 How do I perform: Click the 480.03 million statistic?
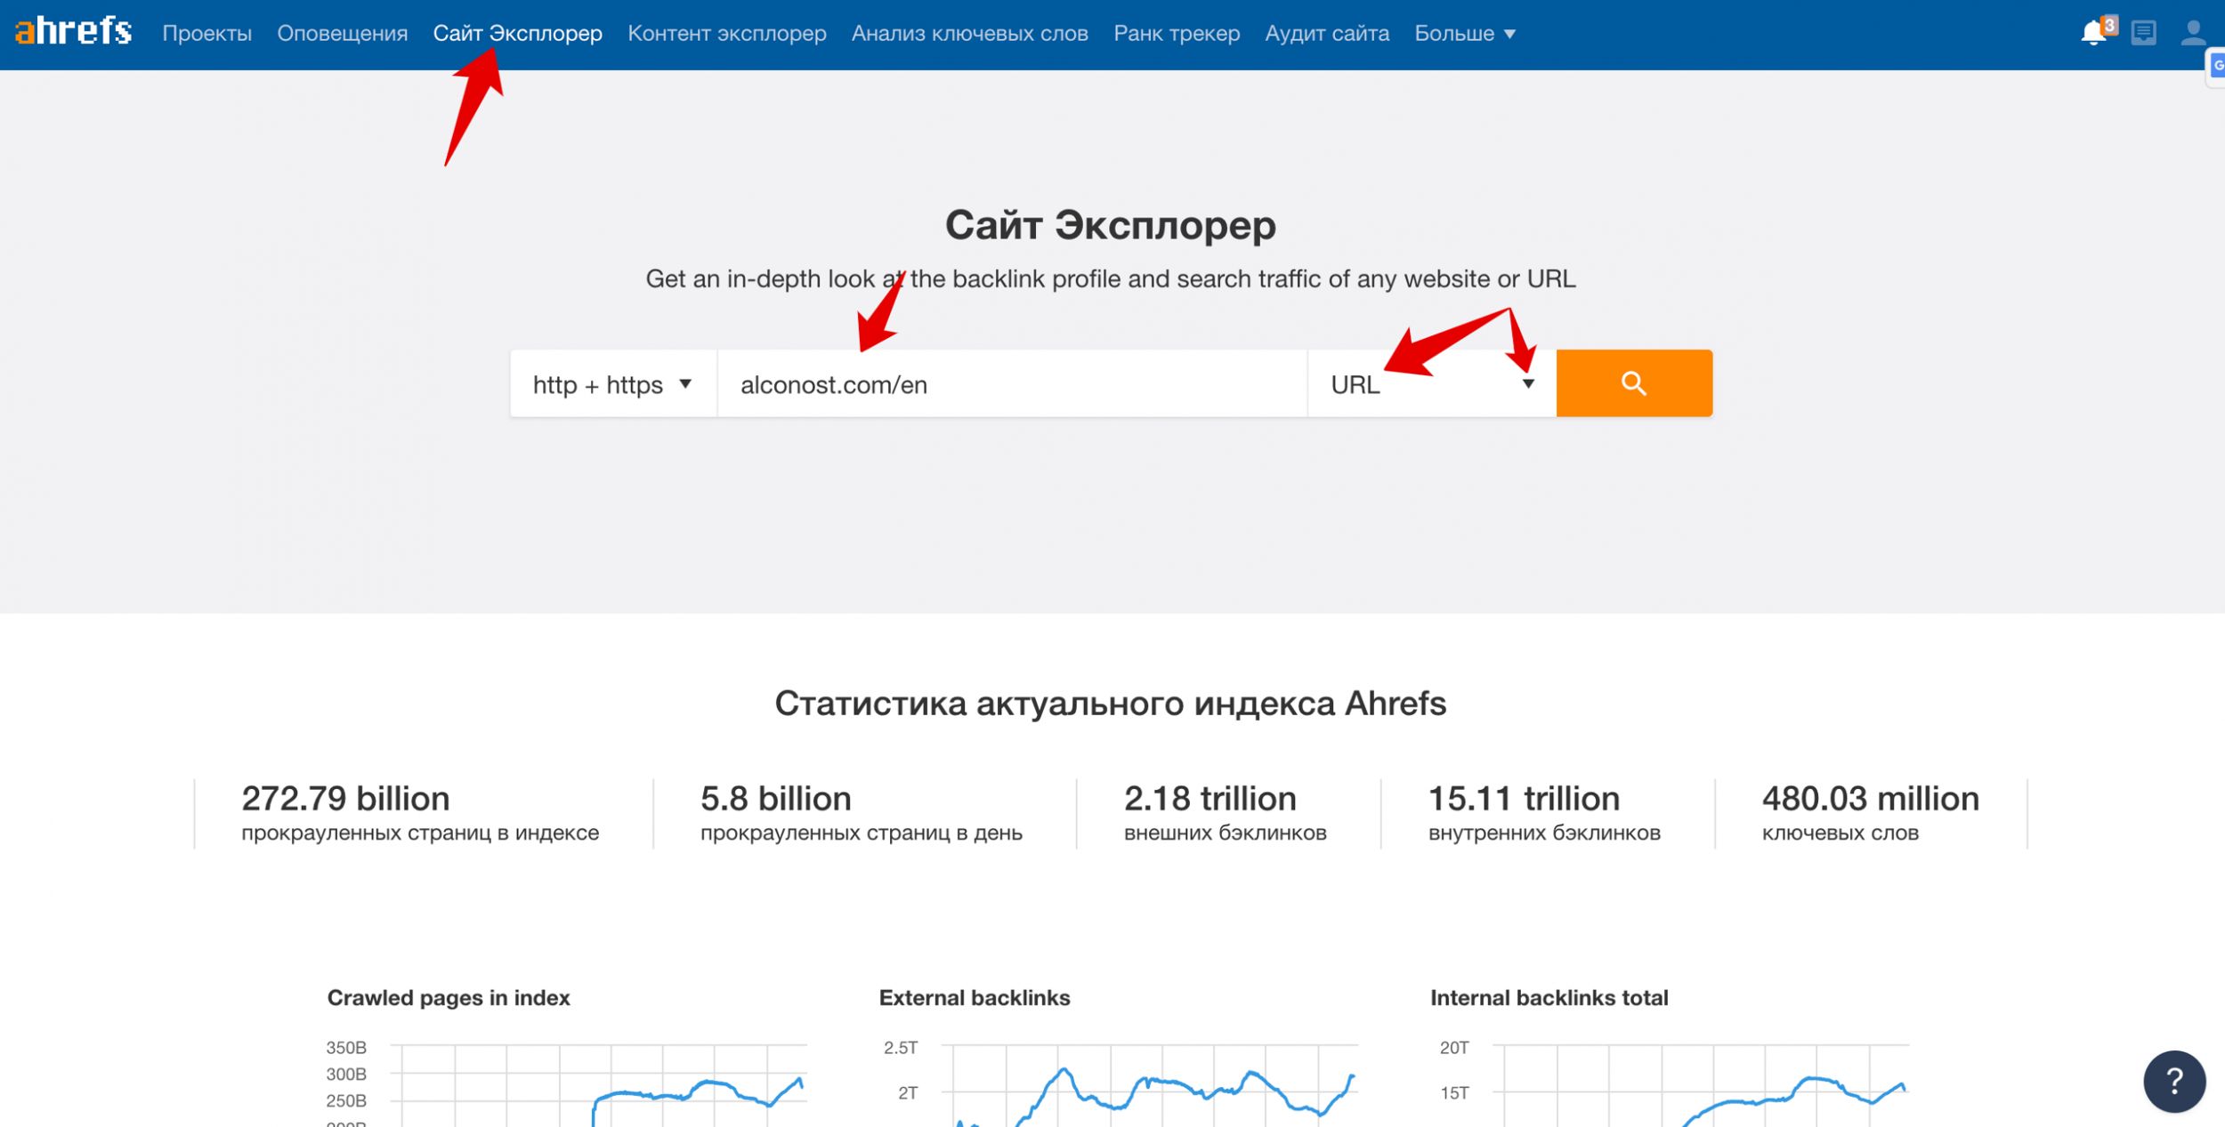coord(1871,799)
